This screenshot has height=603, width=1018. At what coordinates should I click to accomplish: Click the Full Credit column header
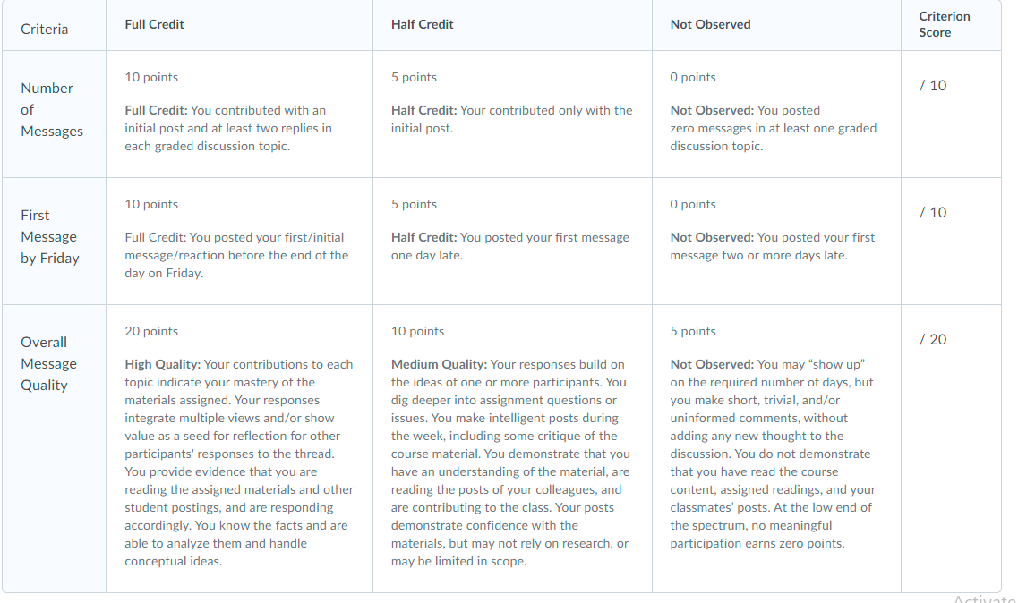(155, 24)
